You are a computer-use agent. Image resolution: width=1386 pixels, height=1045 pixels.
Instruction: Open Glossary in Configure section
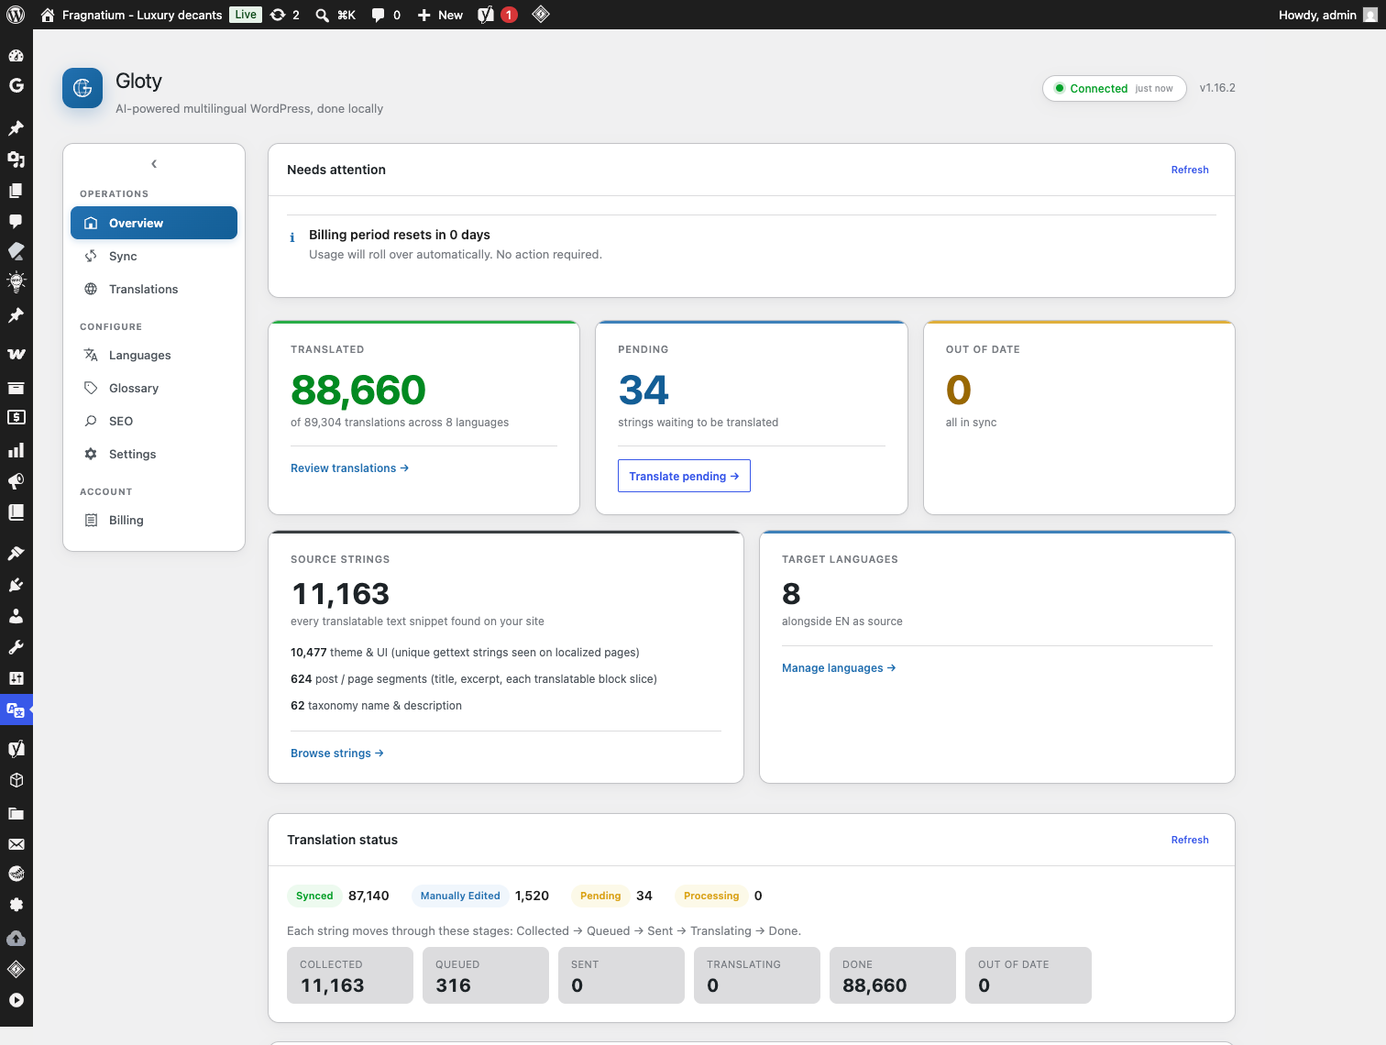(x=154, y=388)
